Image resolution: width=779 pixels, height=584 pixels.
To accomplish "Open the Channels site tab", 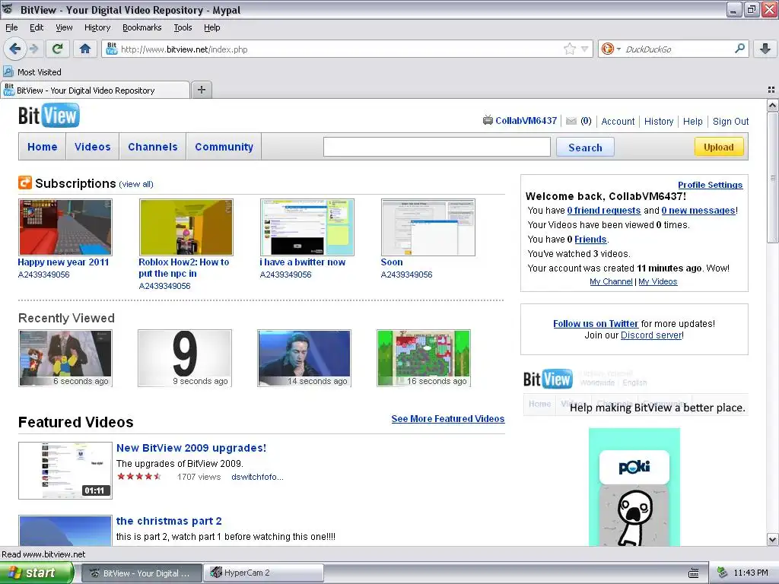I will coord(152,147).
